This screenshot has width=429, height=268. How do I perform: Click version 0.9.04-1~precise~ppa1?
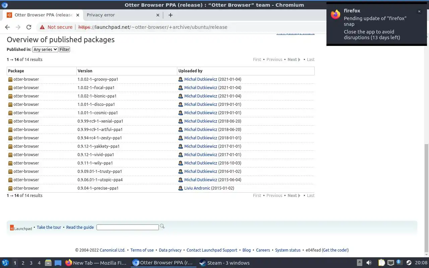click(x=98, y=188)
